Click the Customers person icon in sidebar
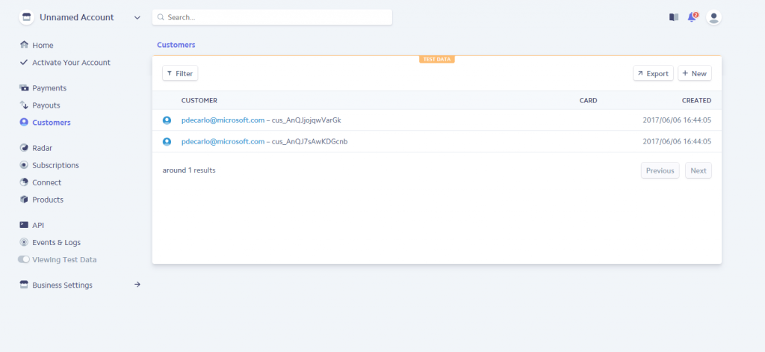The height and width of the screenshot is (352, 765). (x=24, y=122)
